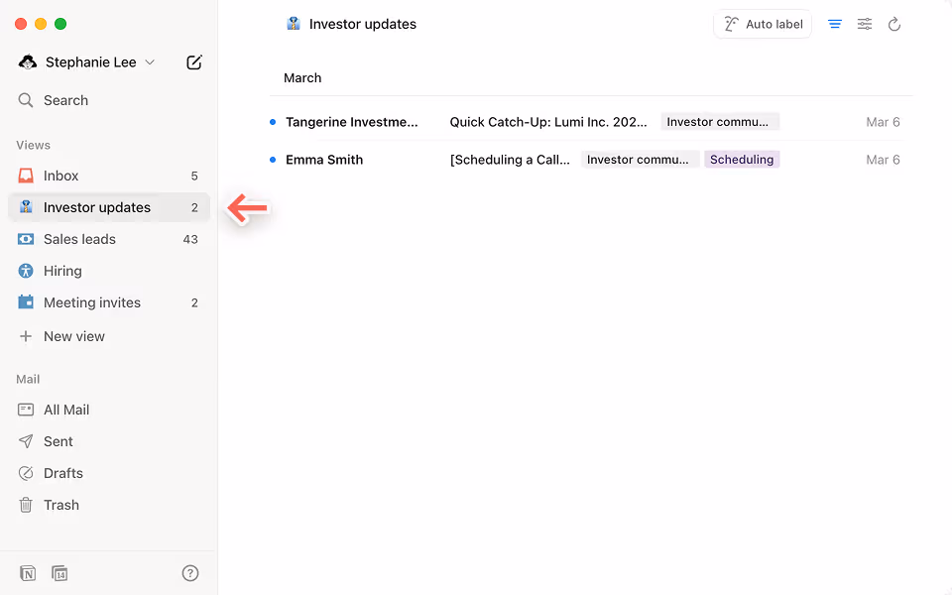Image resolution: width=952 pixels, height=595 pixels.
Task: Enable Auto label for this view
Action: coord(762,23)
